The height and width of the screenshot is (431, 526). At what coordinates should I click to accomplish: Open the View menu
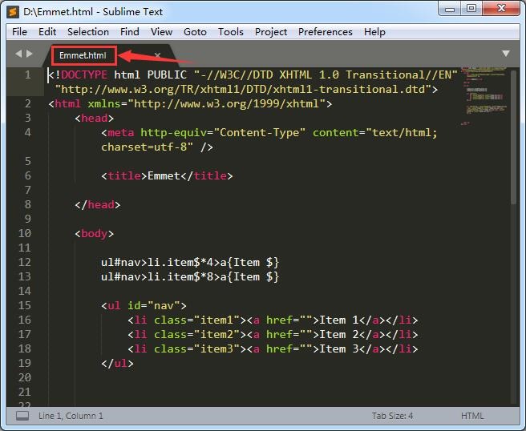161,32
